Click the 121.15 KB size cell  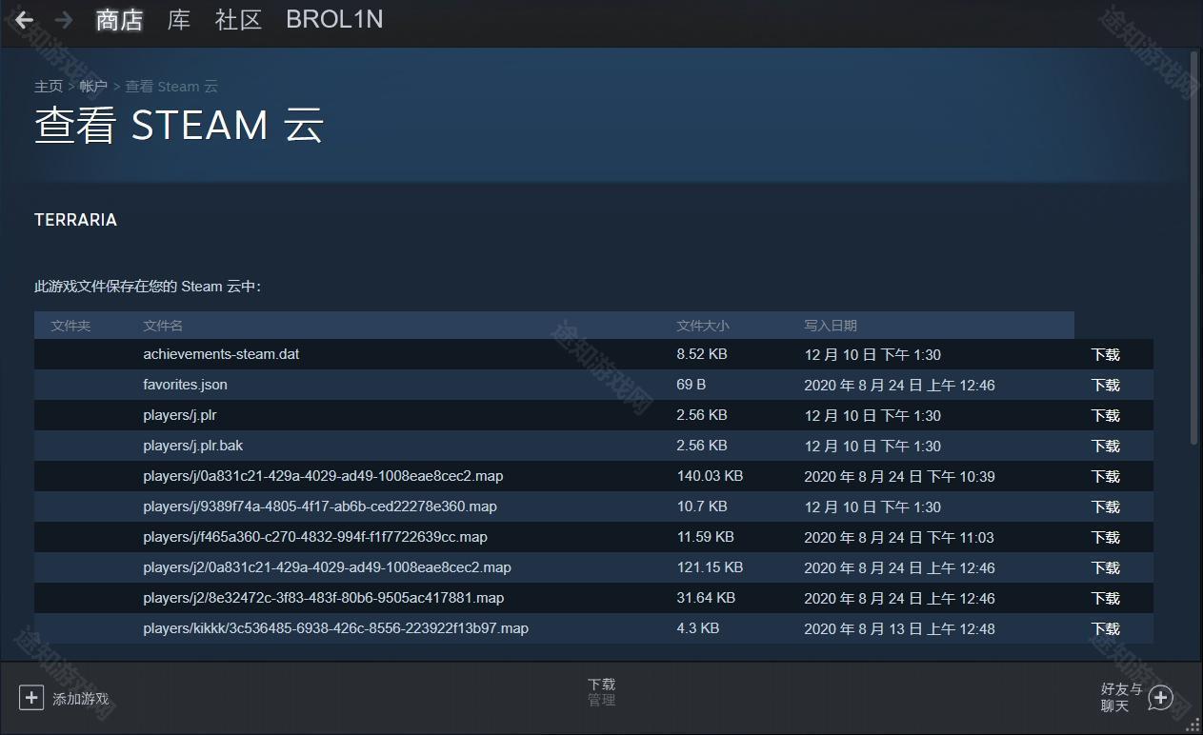click(710, 567)
